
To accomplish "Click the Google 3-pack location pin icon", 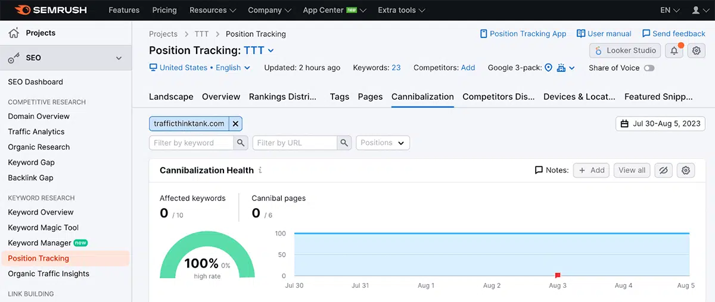I will point(548,68).
